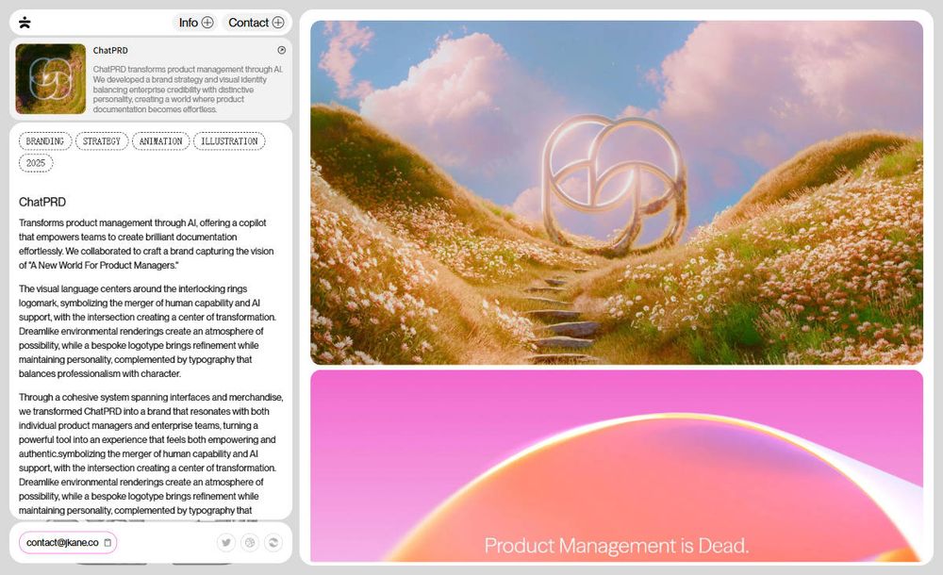The width and height of the screenshot is (943, 575).
Task: Expand the Info menu
Action: (x=195, y=23)
